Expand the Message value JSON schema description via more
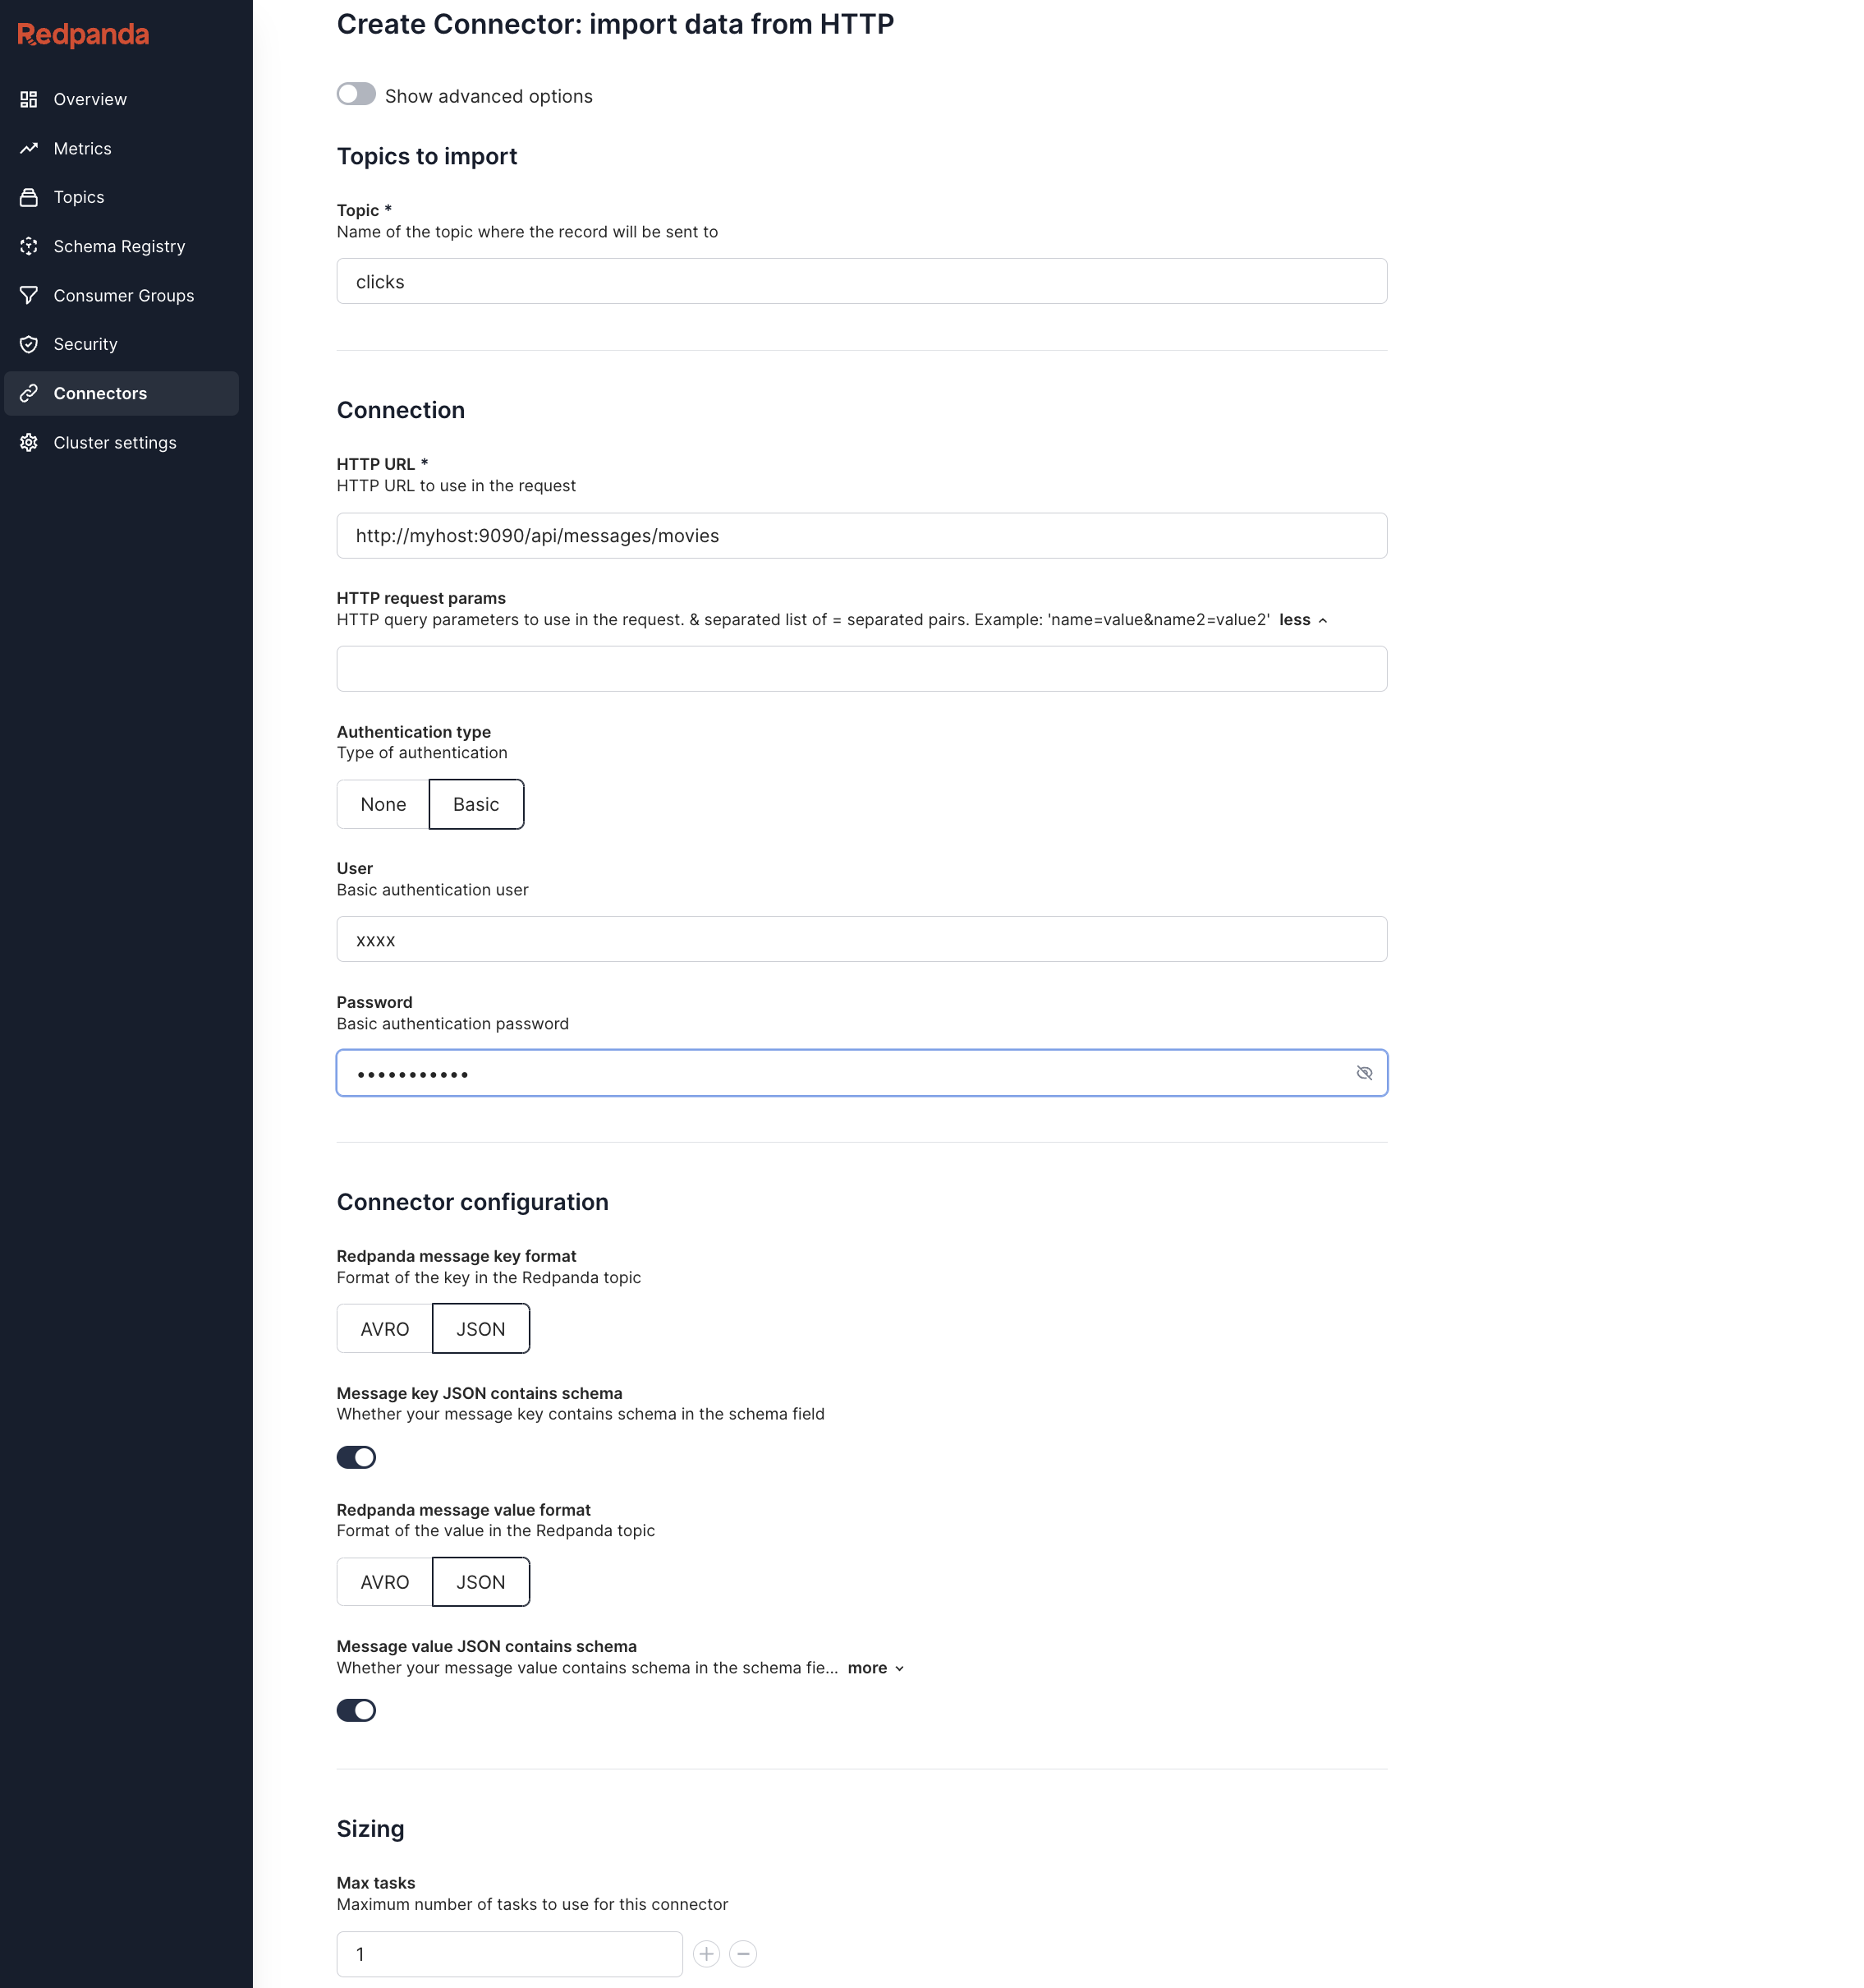1864x1988 pixels. (869, 1667)
